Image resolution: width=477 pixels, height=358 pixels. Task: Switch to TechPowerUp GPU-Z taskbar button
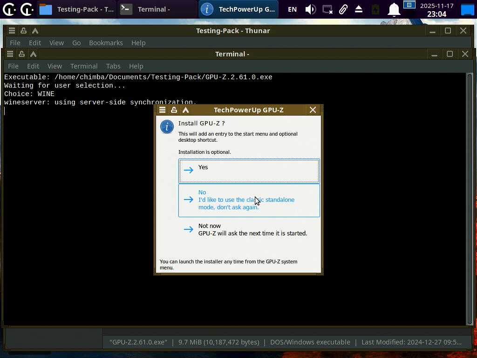pyautogui.click(x=238, y=9)
